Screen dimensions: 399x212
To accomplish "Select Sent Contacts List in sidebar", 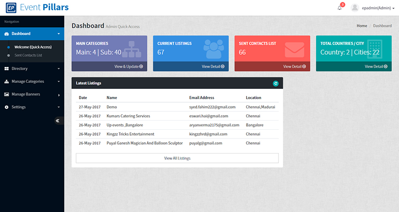I will [x=28, y=55].
